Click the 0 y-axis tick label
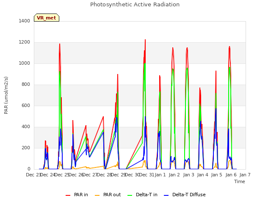The height and width of the screenshot is (203, 271). (29, 169)
